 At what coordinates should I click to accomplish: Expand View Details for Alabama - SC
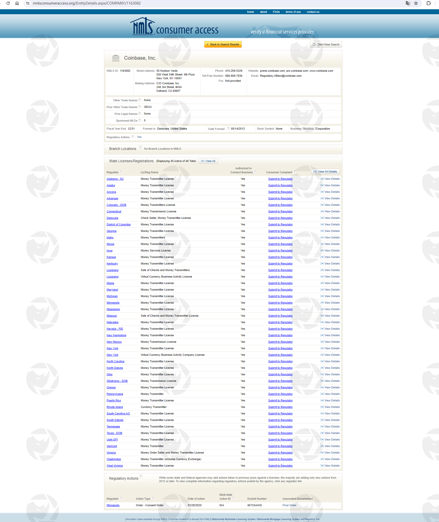330,179
